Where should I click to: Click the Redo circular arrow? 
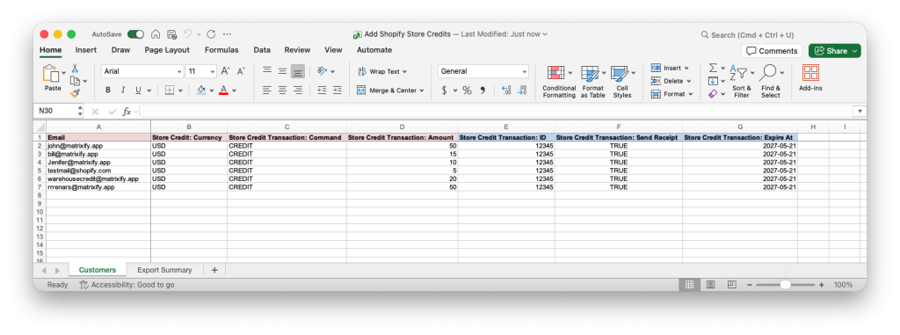(211, 34)
